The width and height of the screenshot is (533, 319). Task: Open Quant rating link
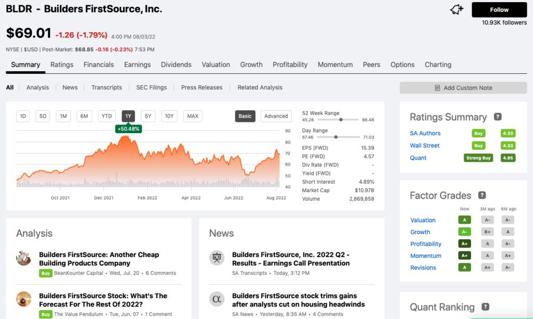[418, 158]
